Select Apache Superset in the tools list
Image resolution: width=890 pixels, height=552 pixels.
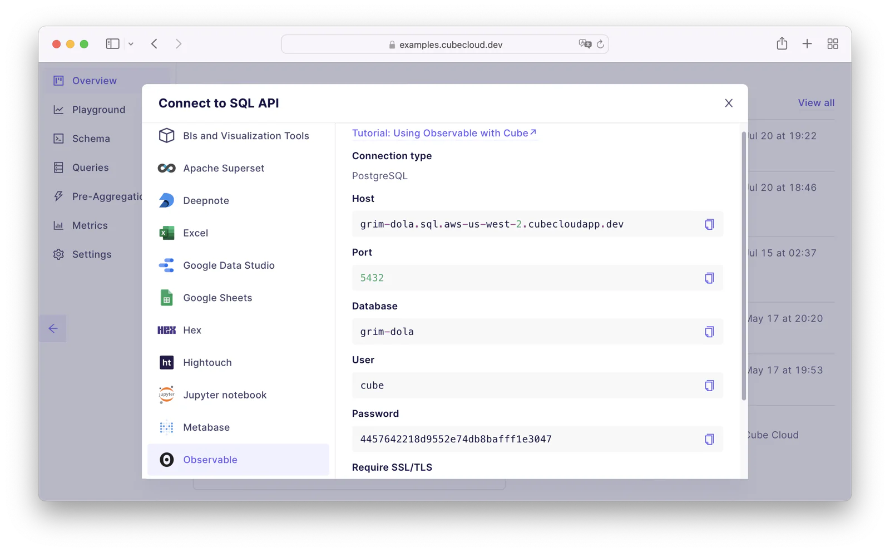click(x=238, y=168)
